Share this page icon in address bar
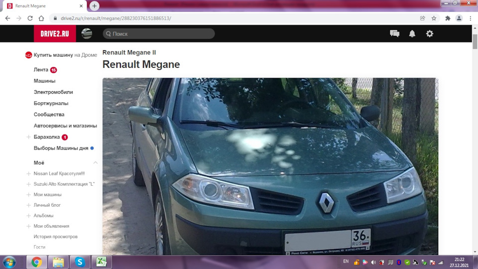 pos(423,18)
